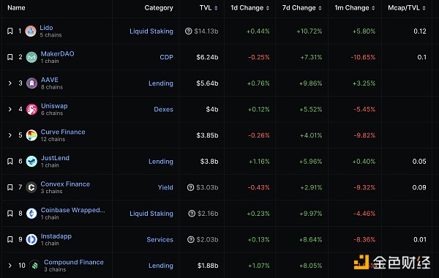439x278 pixels.
Task: Click the Curve Finance rainbow logo
Action: 31,135
